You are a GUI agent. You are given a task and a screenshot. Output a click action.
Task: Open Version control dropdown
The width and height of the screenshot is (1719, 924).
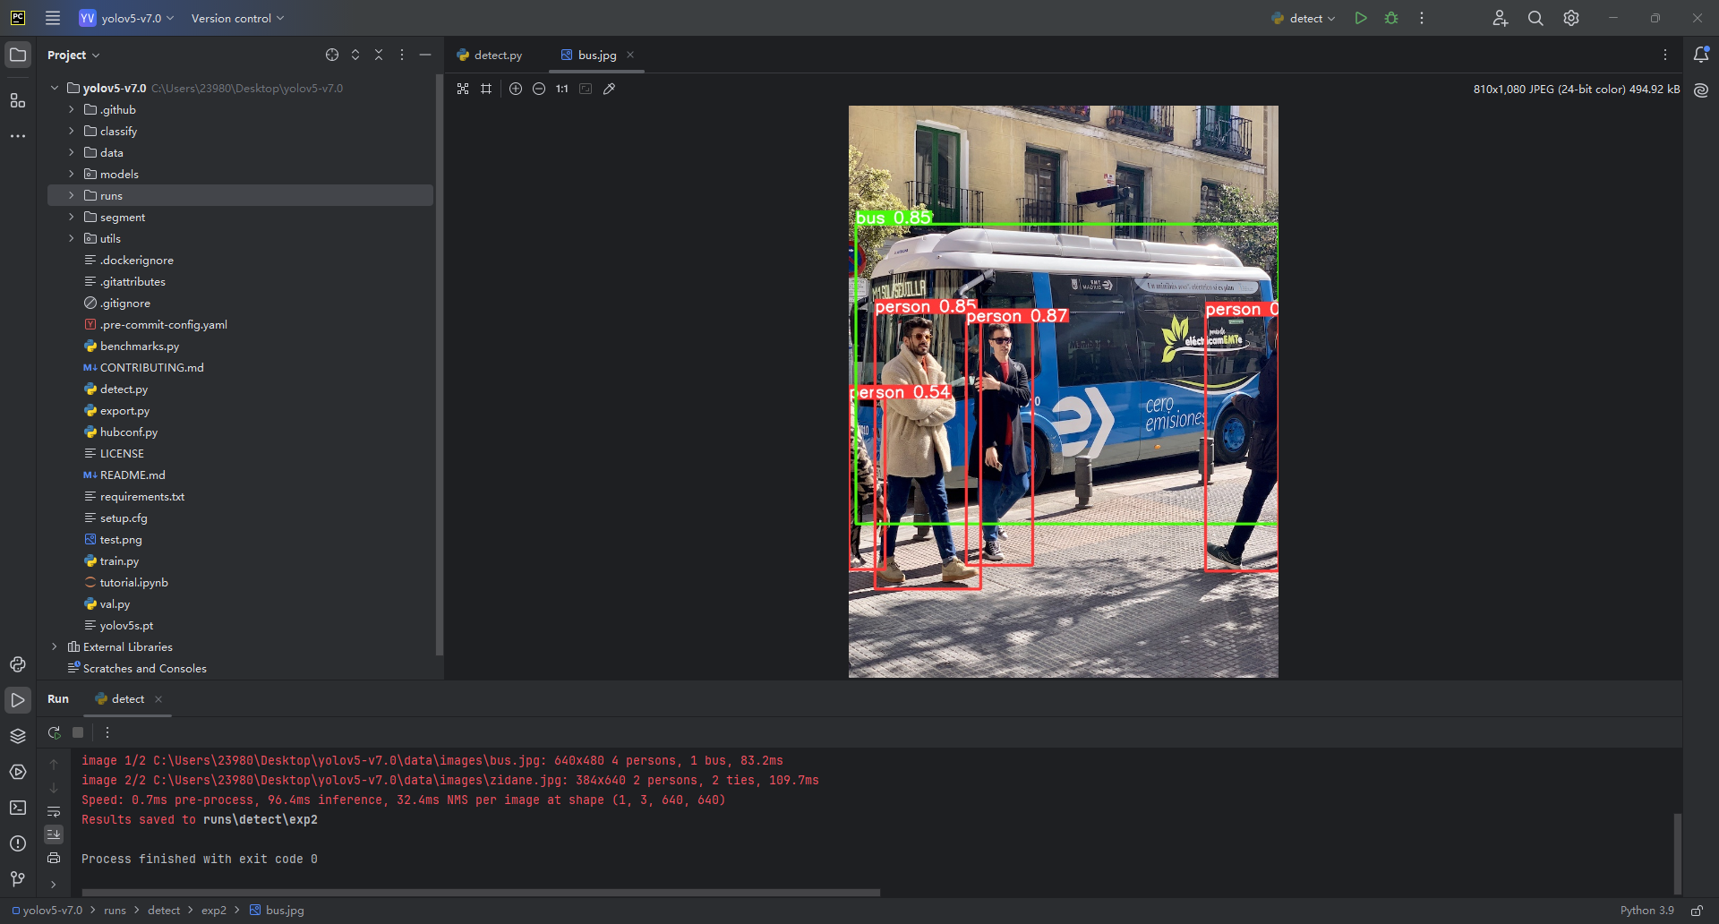click(237, 18)
